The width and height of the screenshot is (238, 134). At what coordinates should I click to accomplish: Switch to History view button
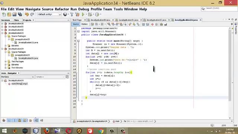click(x=84, y=24)
